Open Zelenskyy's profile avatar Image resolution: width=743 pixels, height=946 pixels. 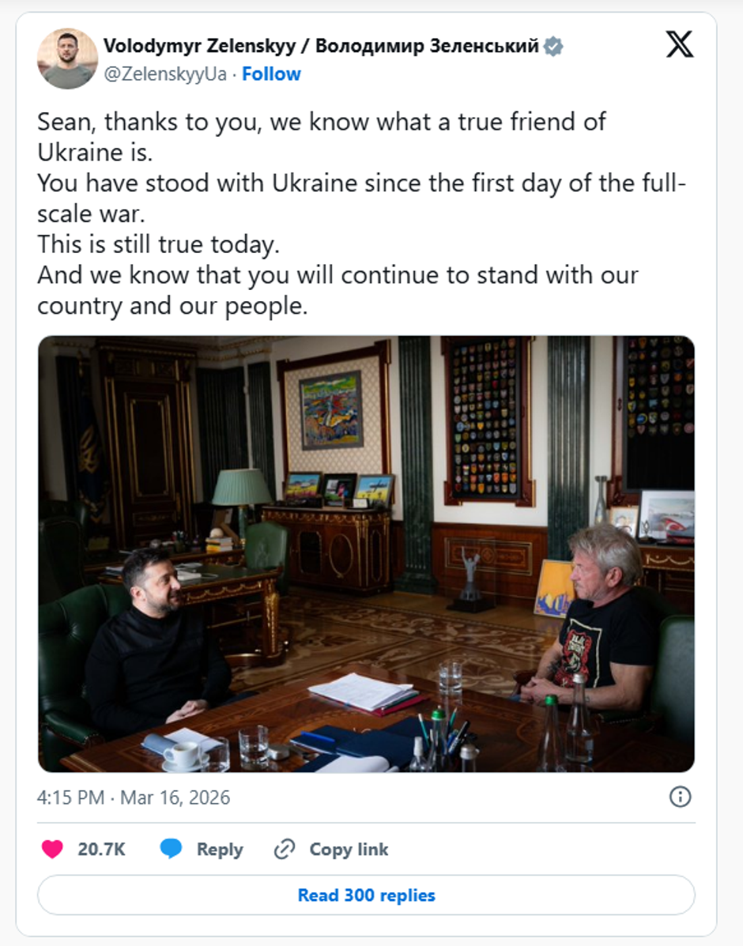click(x=67, y=59)
